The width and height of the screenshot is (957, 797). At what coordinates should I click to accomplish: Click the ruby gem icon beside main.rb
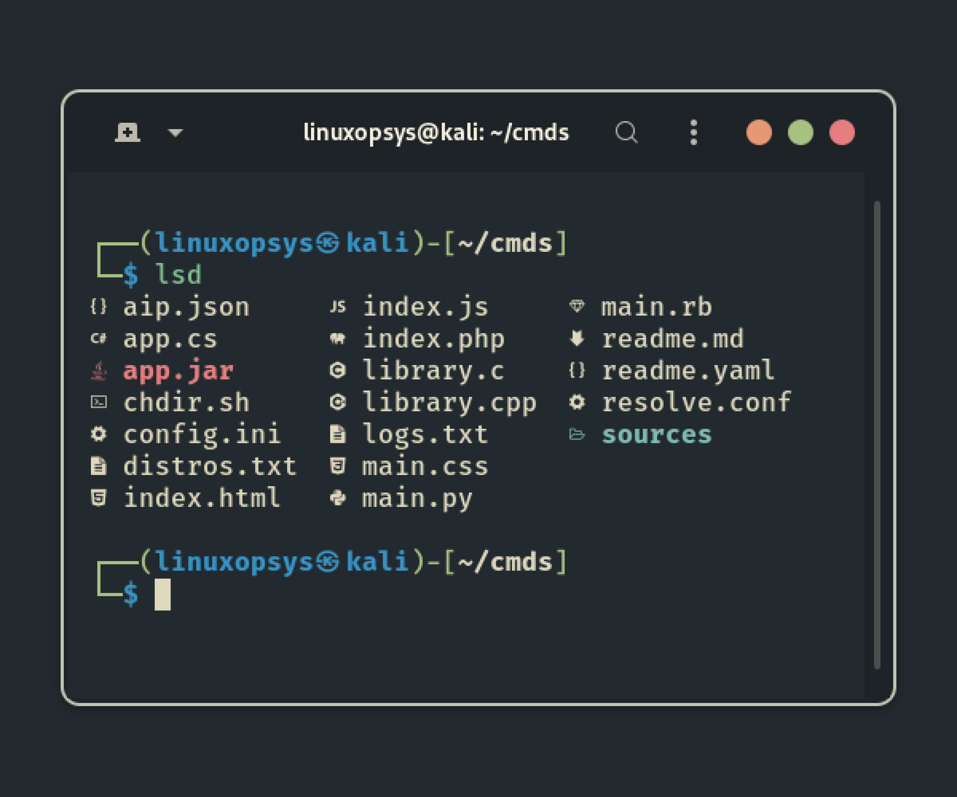point(577,307)
